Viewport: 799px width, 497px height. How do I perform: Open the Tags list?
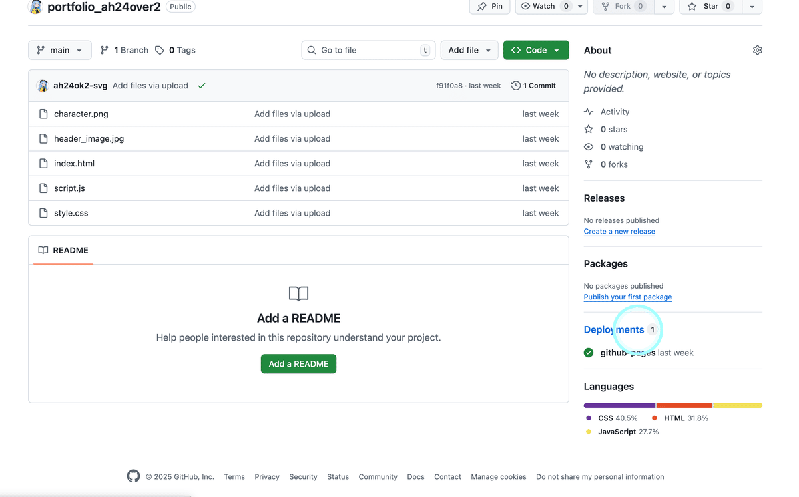tap(176, 50)
